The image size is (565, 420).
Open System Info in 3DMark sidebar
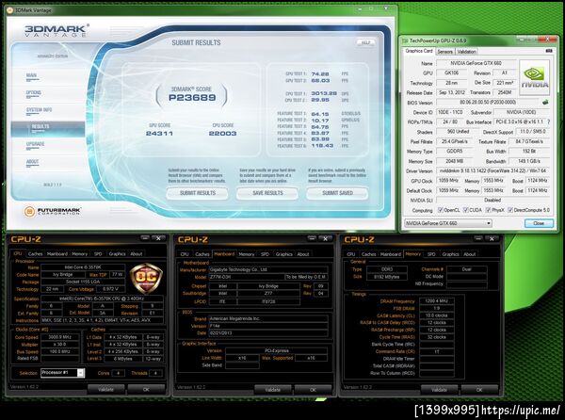39,110
